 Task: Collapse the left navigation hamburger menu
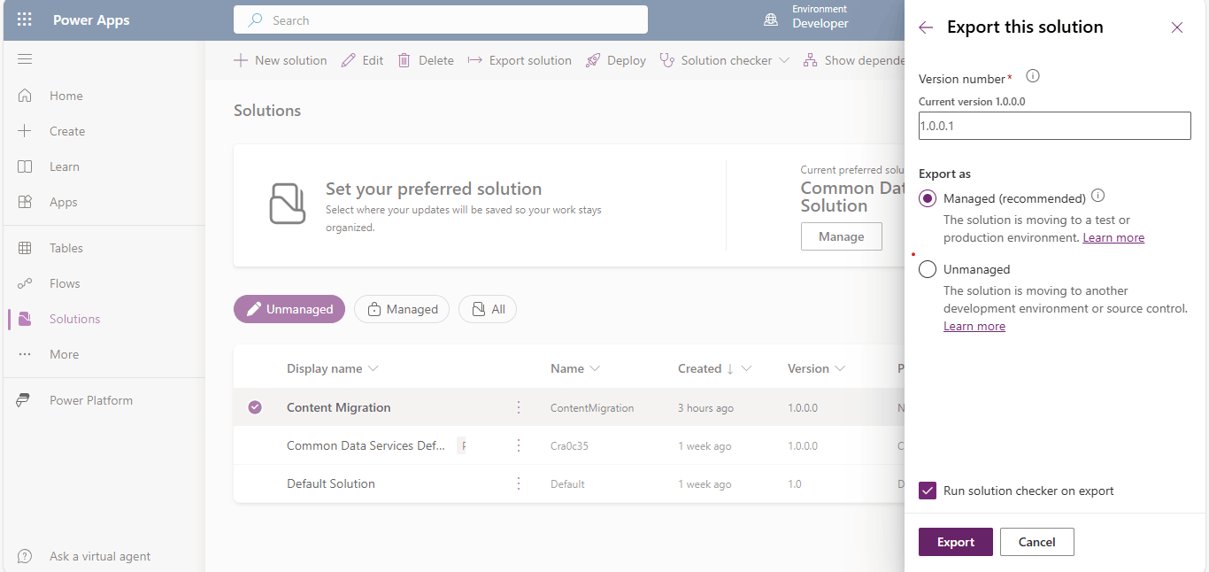(x=25, y=59)
